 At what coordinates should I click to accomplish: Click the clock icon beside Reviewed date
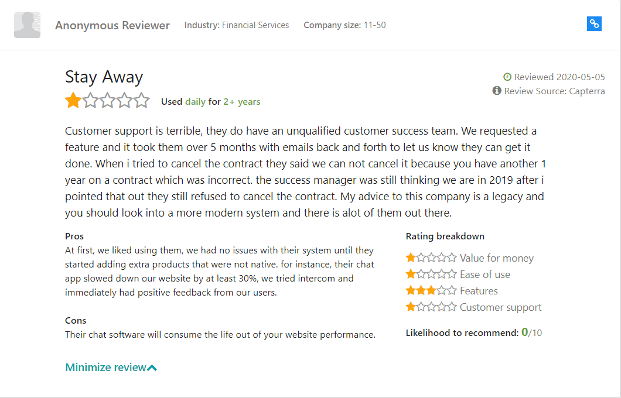tap(507, 77)
